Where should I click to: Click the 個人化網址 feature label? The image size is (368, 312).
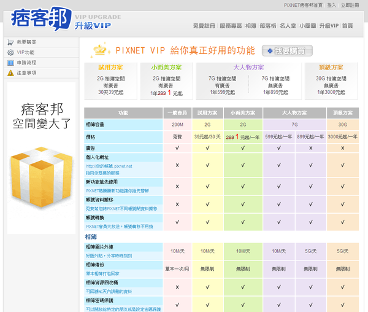coord(97,157)
